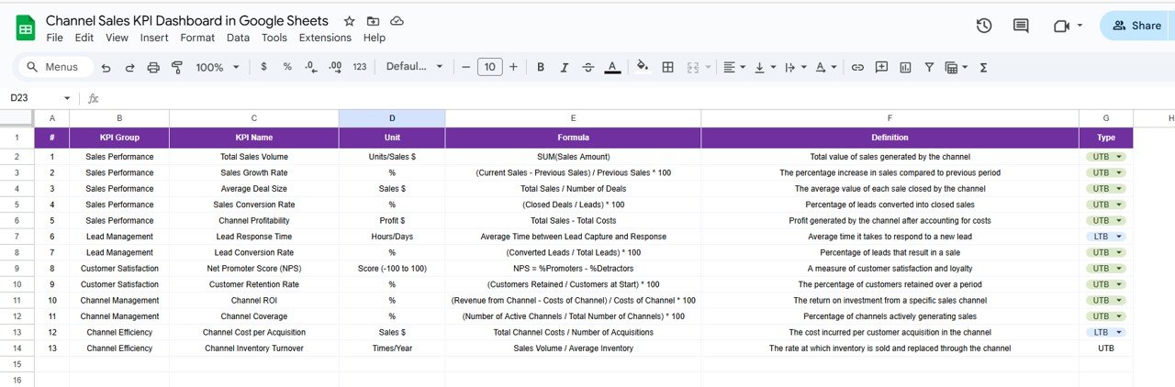Screen dimensions: 1175x387
Task: Open the zoom 100% dropdown
Action: tap(218, 67)
